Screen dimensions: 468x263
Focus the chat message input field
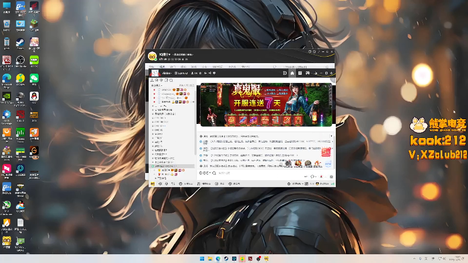(260, 173)
